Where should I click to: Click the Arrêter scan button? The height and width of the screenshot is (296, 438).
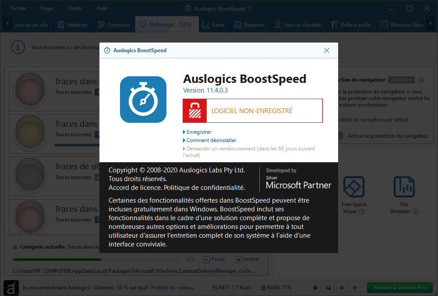click(x=247, y=259)
